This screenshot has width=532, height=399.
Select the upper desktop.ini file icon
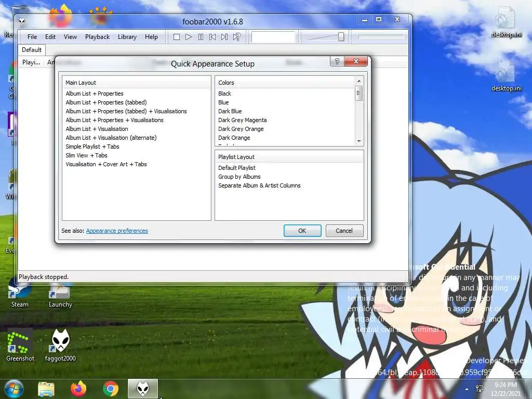pos(507,22)
